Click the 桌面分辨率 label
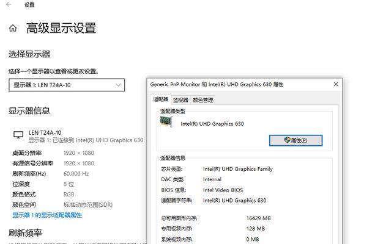This screenshot has height=244, width=375. coord(27,153)
